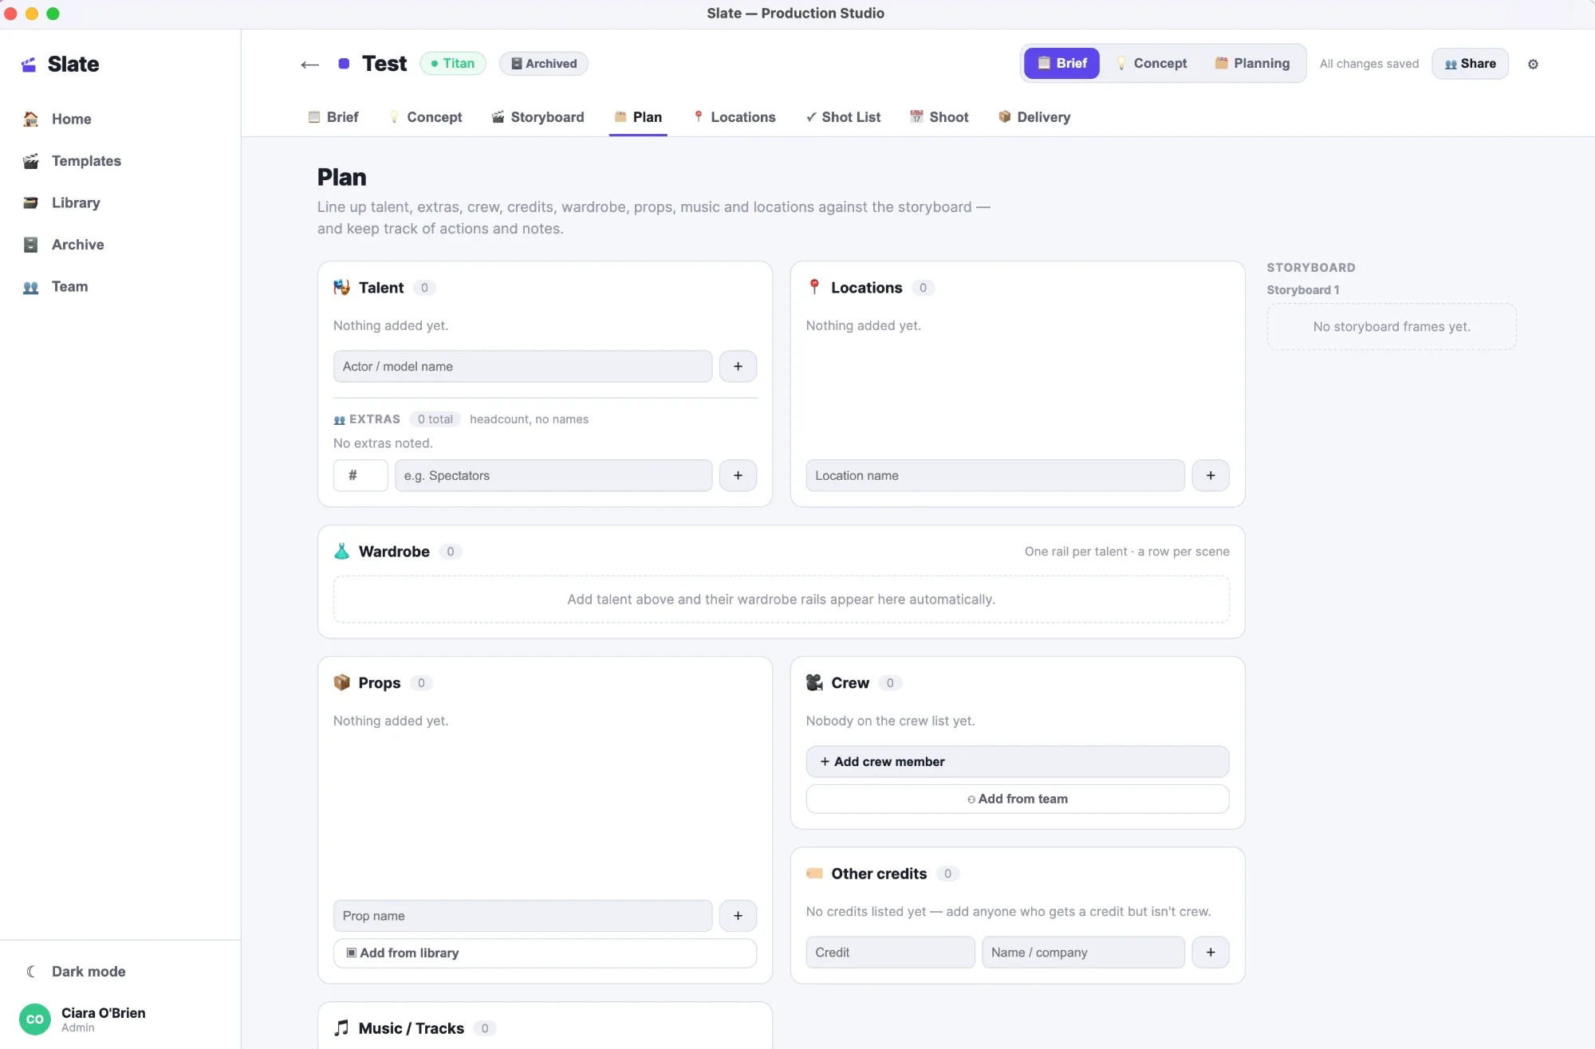Focus the Prop name field

click(x=522, y=916)
